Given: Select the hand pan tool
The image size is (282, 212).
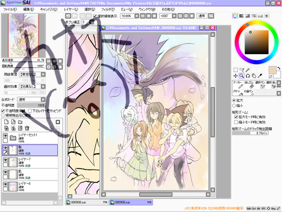Looking at the screenshot, I should point(254,76).
